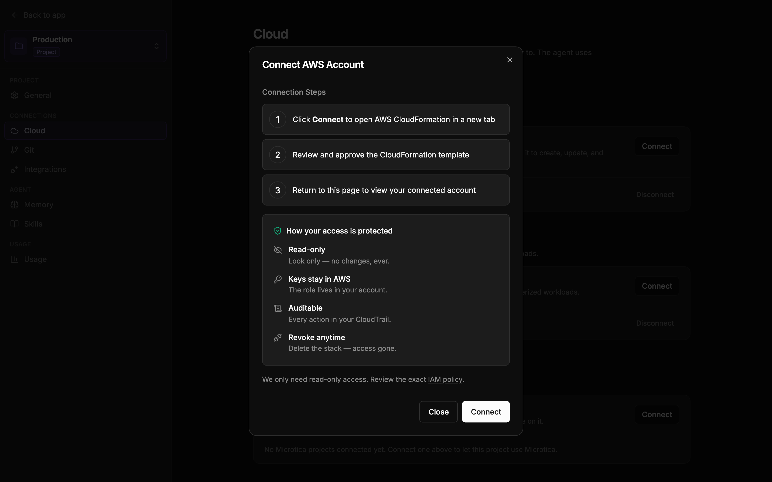Click 'Review and approve the CloudFormation template' text

[381, 155]
